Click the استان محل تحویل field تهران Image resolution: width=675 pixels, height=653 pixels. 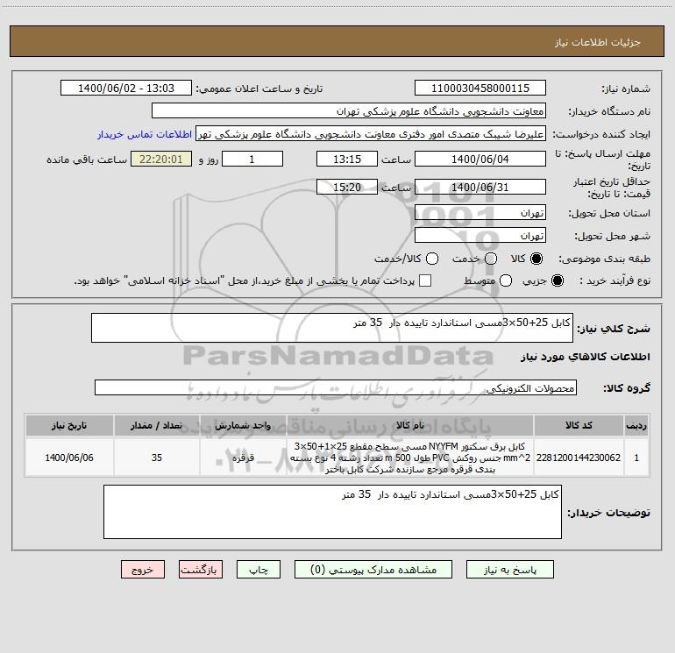(480, 212)
